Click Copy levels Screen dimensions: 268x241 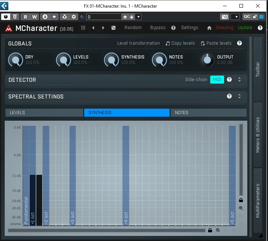180,43
